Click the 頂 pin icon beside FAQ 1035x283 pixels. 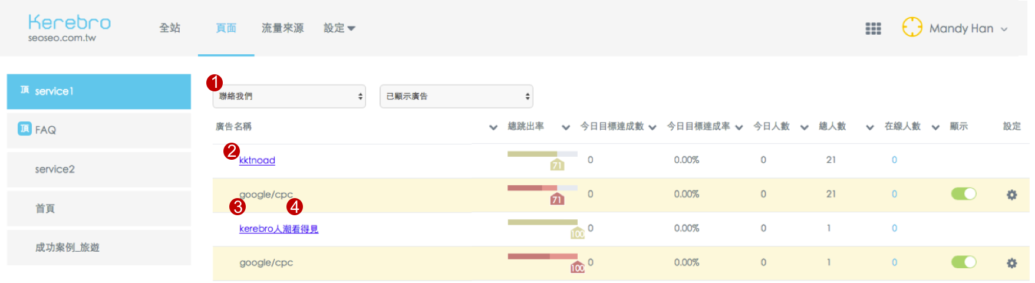coord(24,129)
